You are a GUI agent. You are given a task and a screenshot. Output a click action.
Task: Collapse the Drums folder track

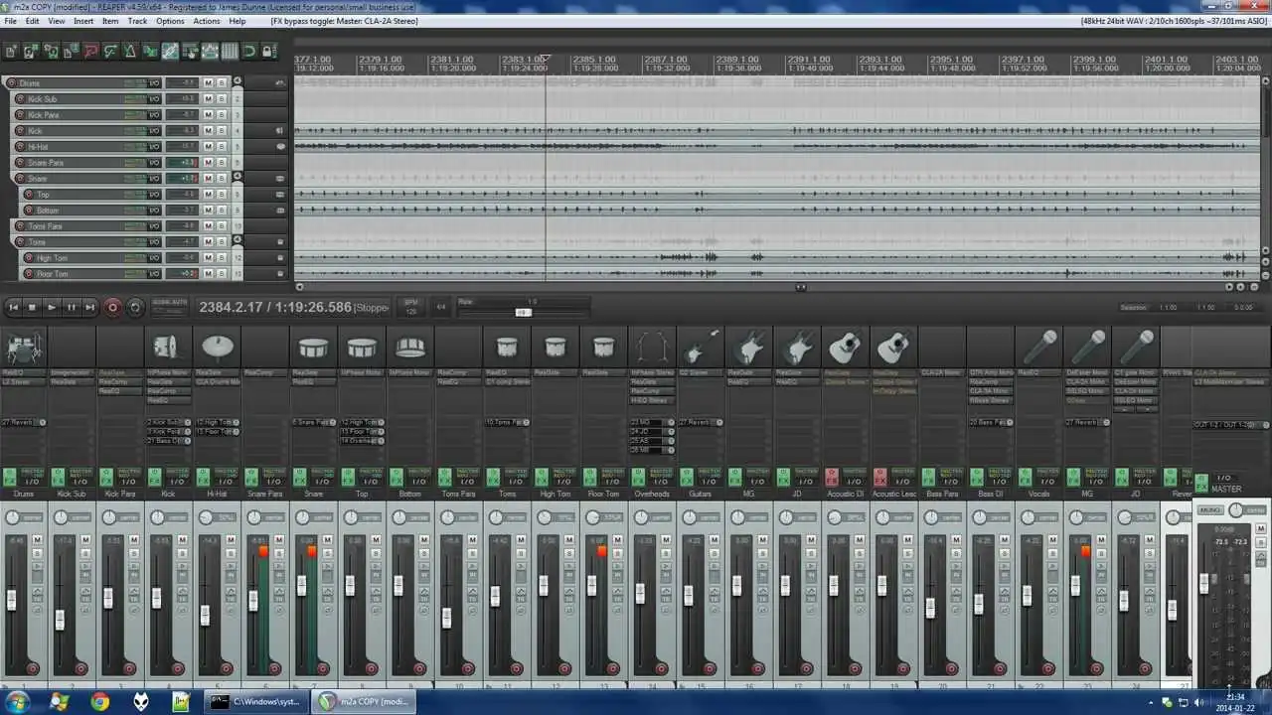237,82
